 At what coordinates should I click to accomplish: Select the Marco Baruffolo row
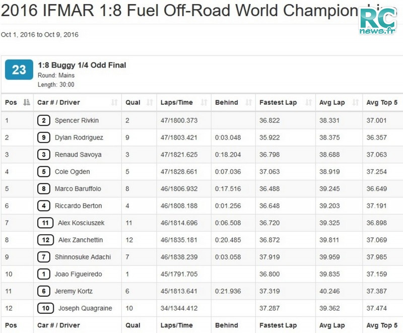pyautogui.click(x=202, y=189)
